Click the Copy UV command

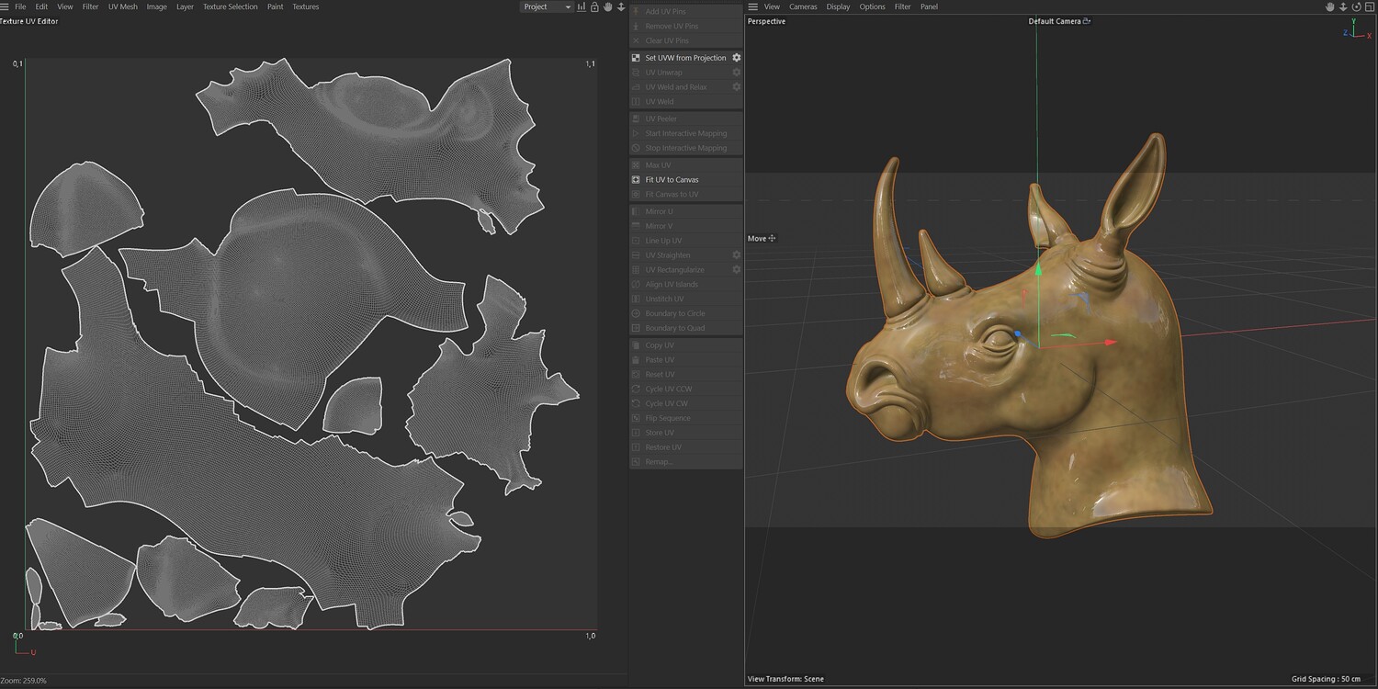pyautogui.click(x=686, y=345)
